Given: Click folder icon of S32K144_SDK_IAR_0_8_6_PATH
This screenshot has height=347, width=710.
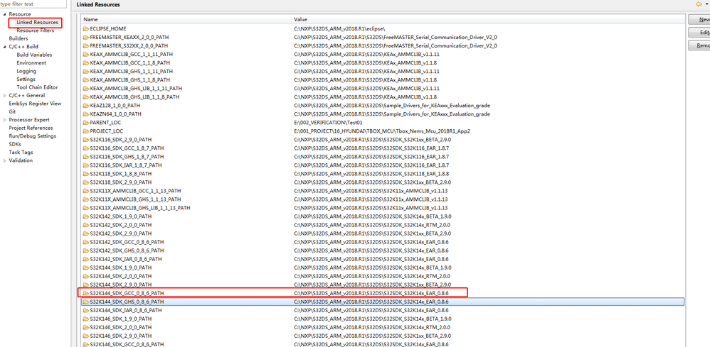Looking at the screenshot, I should [86, 310].
